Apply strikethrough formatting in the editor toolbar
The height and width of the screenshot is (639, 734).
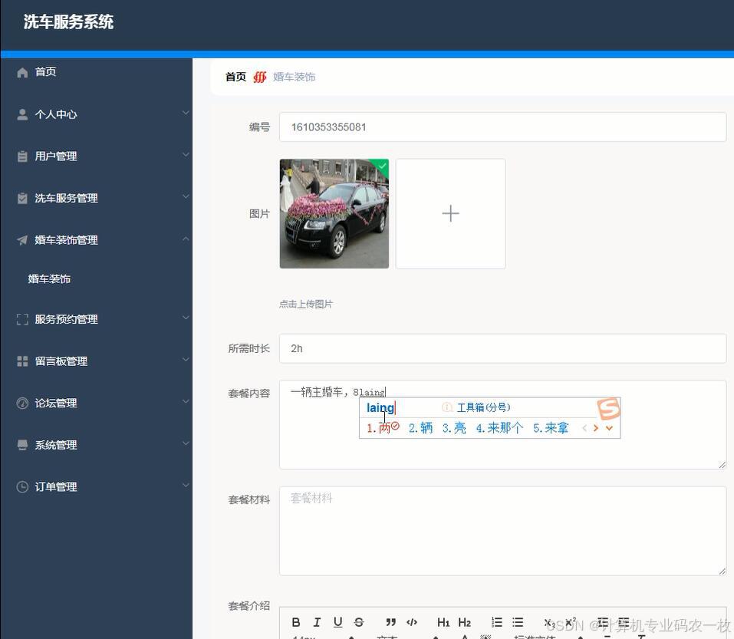[359, 622]
